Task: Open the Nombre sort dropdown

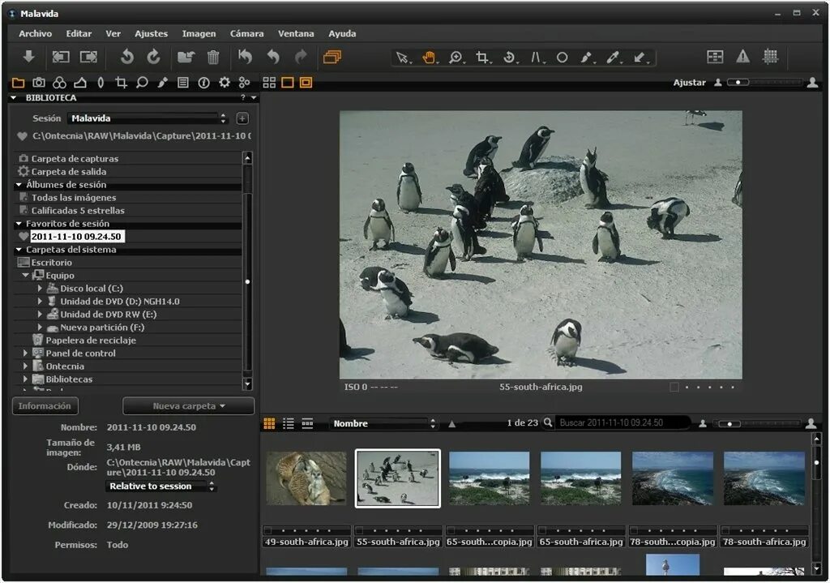Action: [384, 423]
